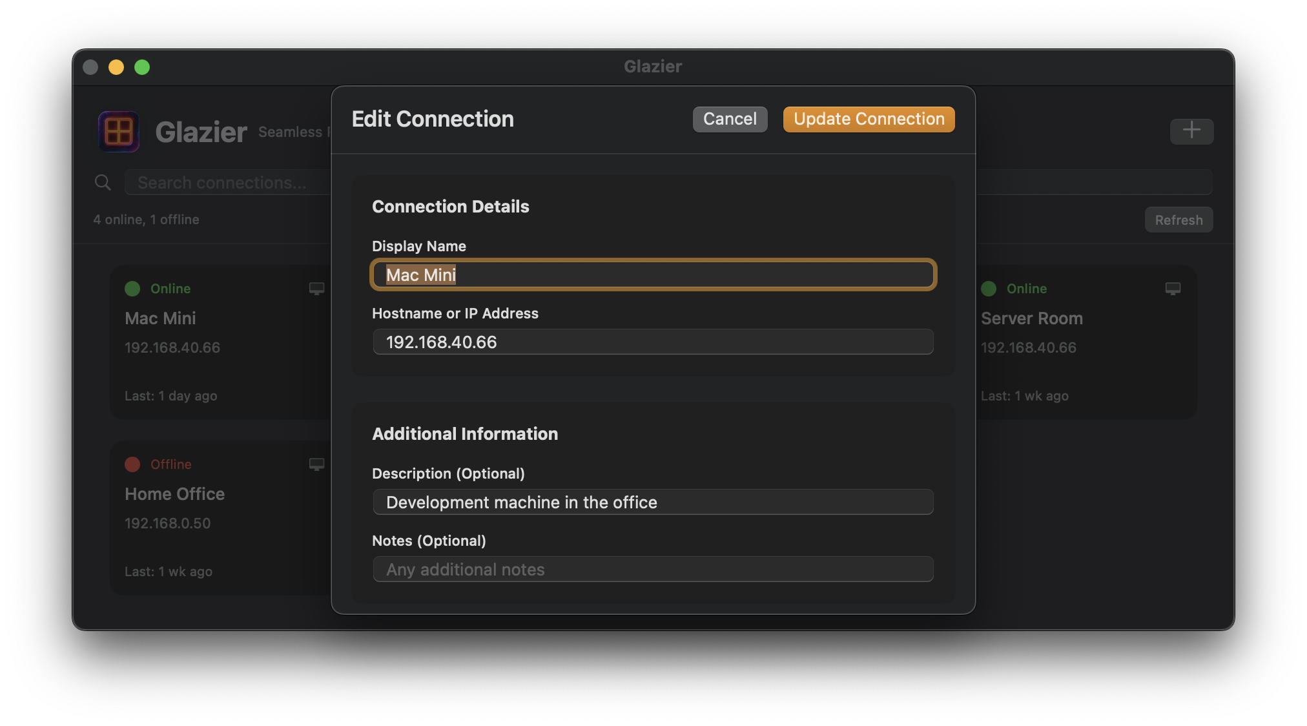
Task: Click the green Online dot on Mac Mini
Action: (x=132, y=289)
